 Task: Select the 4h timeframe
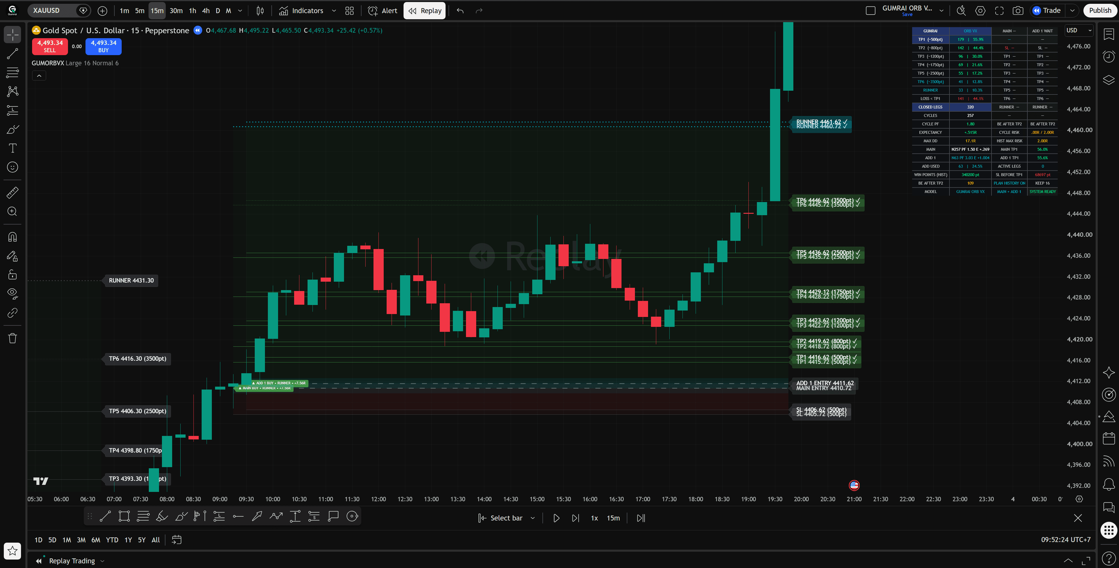coord(206,11)
